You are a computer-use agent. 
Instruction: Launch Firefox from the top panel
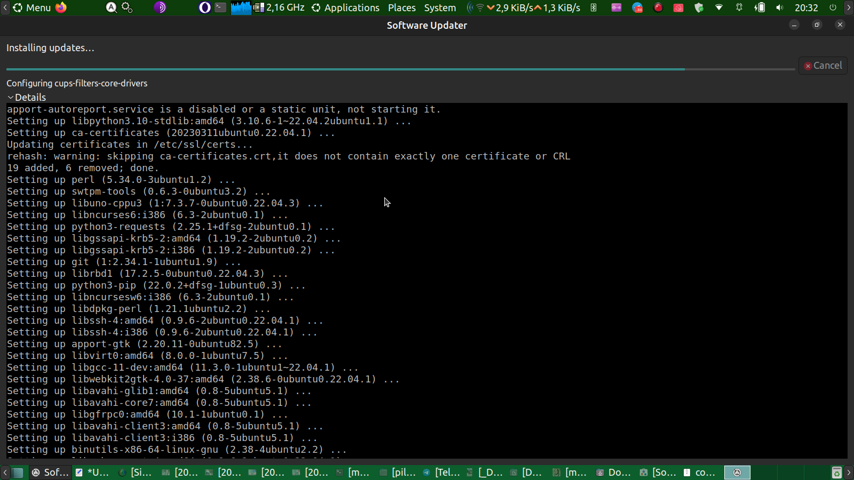[61, 7]
